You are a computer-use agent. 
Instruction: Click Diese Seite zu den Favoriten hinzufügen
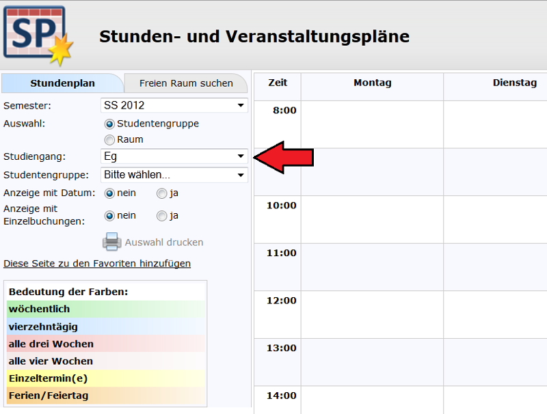pyautogui.click(x=97, y=264)
